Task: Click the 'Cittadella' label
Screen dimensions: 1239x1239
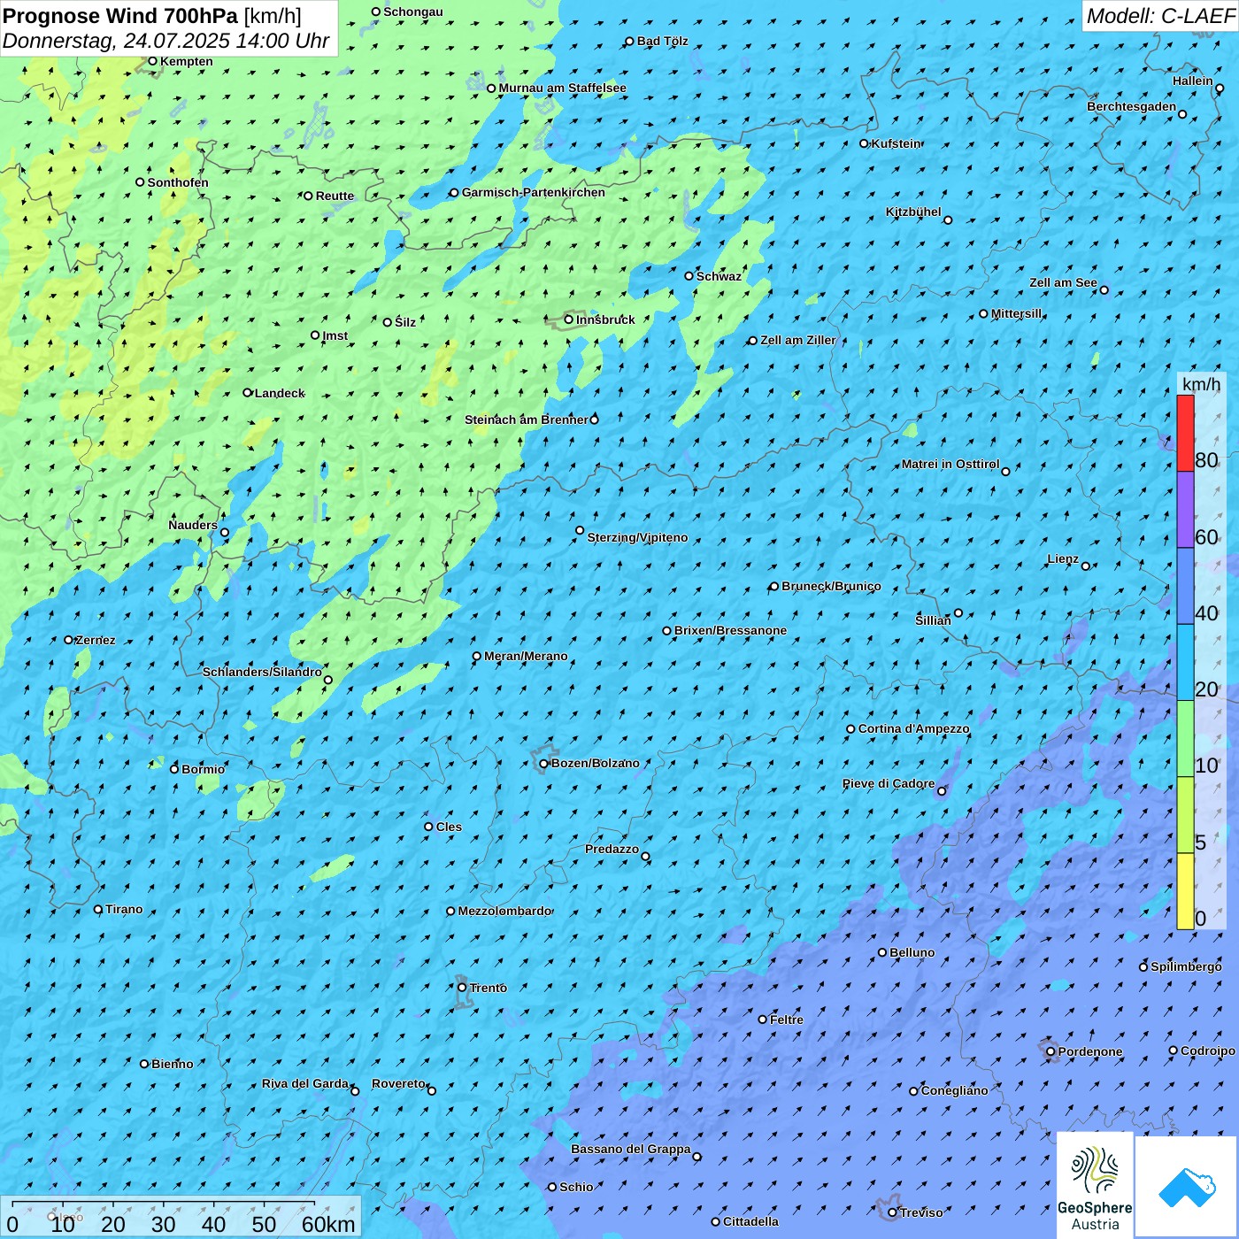Action: pyautogui.click(x=750, y=1221)
